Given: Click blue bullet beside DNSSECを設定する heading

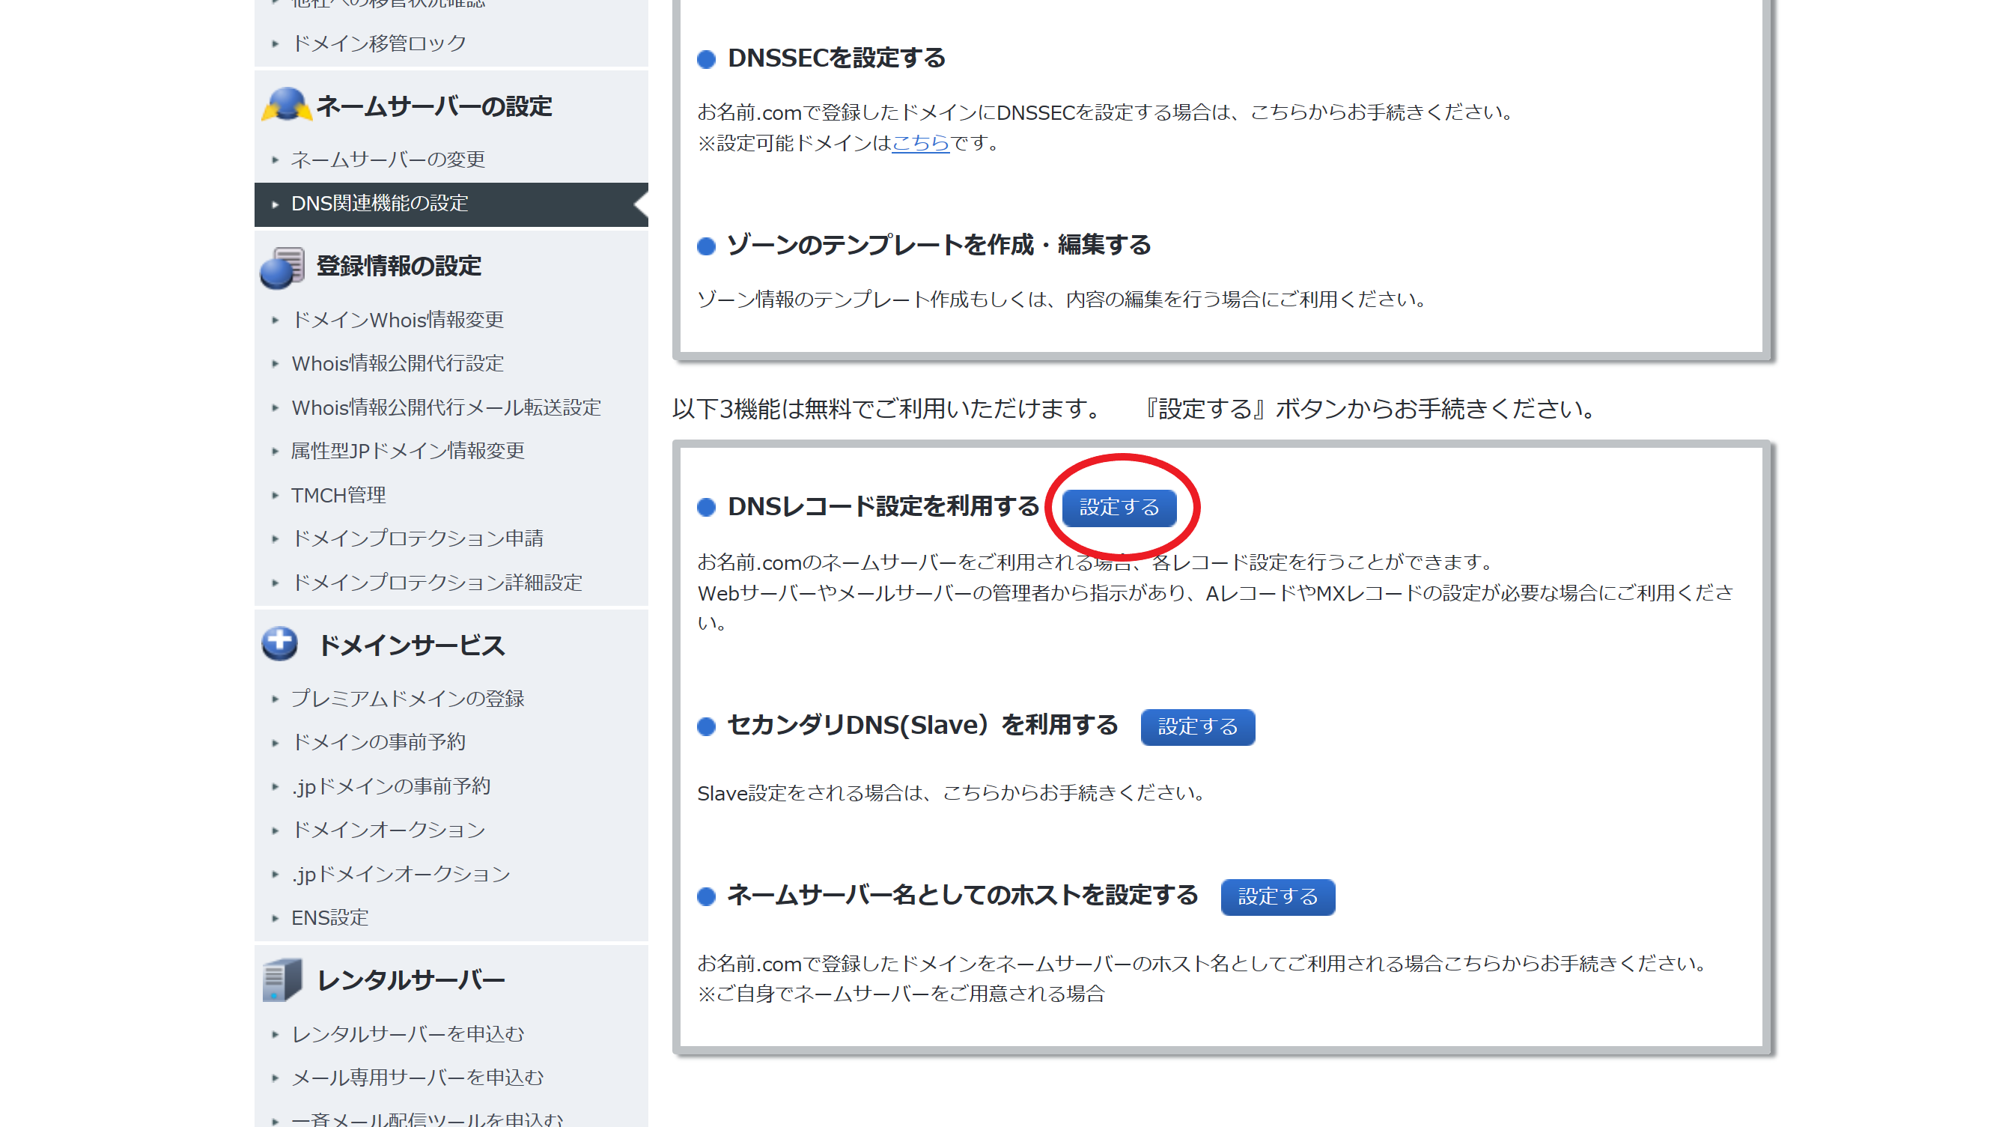Looking at the screenshot, I should click(706, 59).
